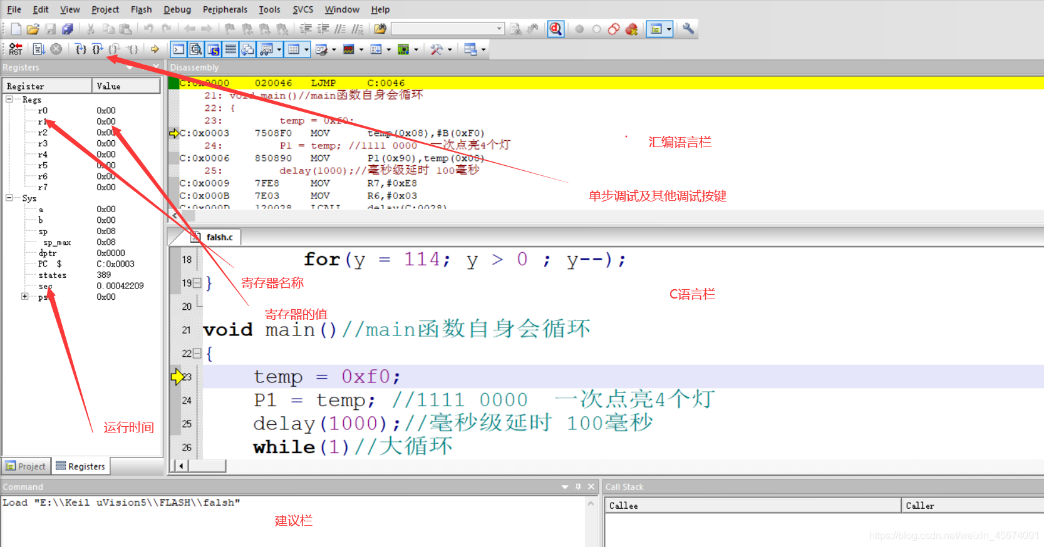Screen dimensions: 1044x547
Task: Click the Register column header
Action: (48, 86)
